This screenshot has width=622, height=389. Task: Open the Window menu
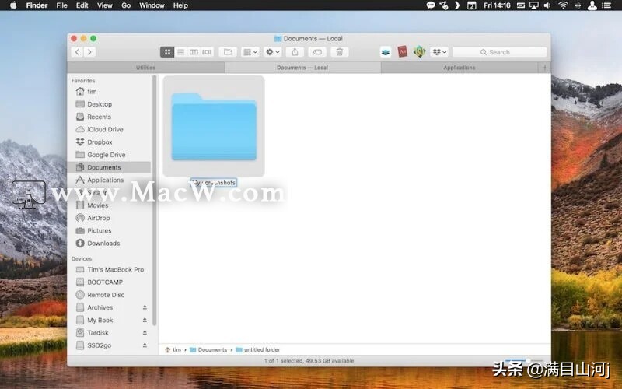pos(152,5)
